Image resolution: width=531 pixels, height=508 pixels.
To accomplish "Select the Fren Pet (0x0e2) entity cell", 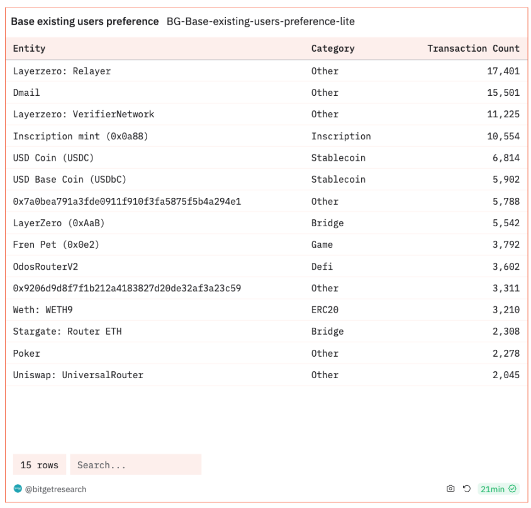I will point(56,245).
